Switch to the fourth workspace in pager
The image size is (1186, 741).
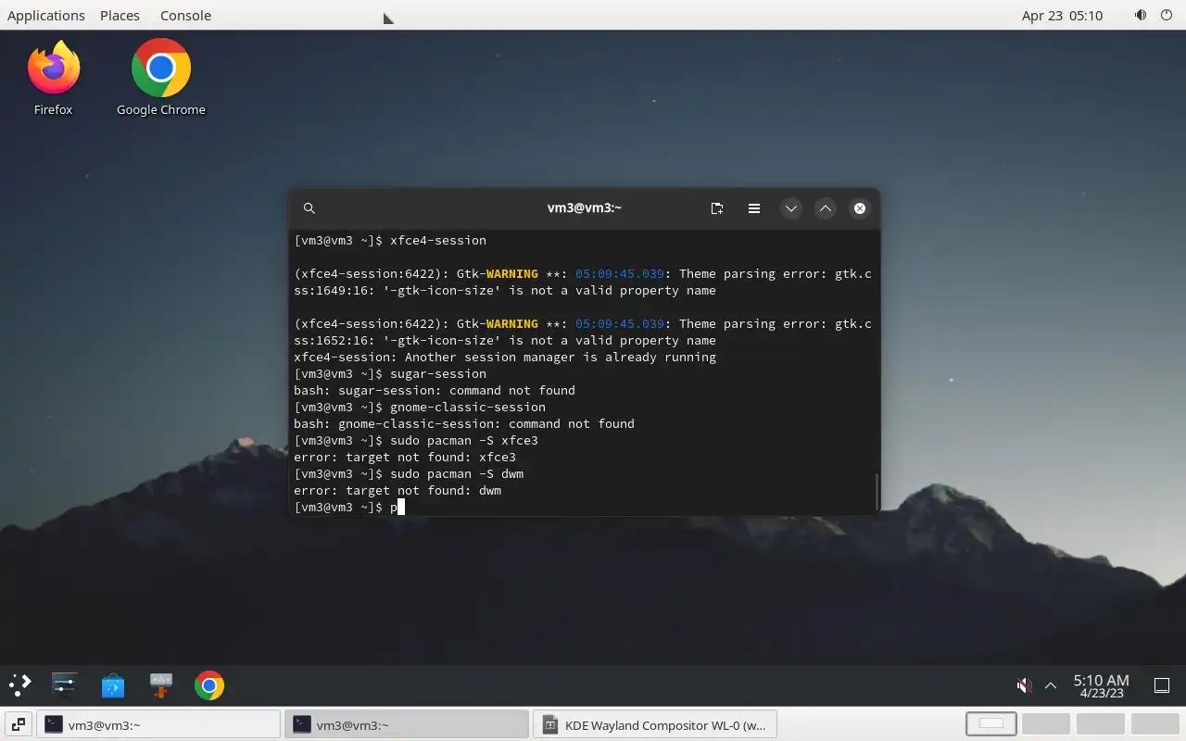coord(1154,724)
